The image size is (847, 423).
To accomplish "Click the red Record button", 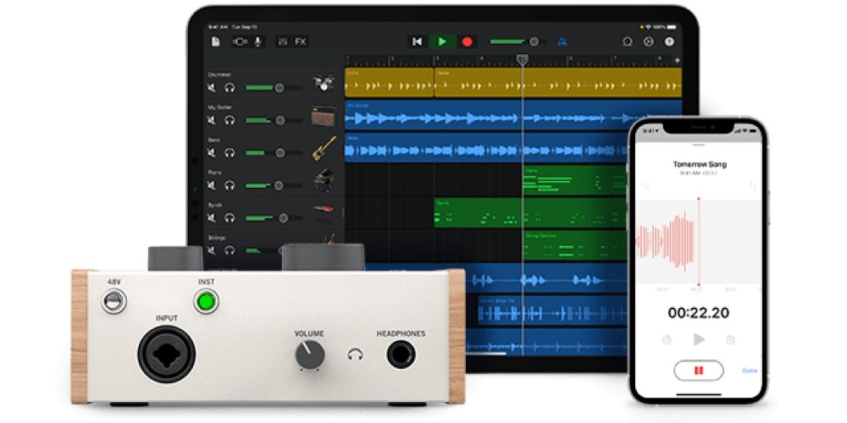I will [x=467, y=41].
